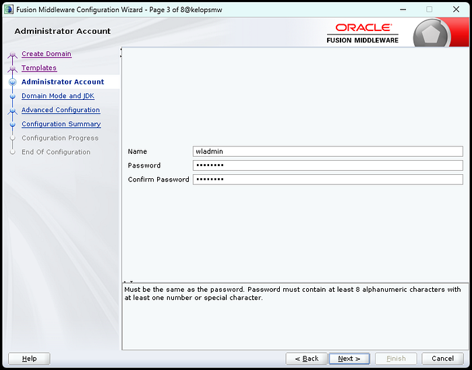
Task: Click the Administrator Account page heading
Action: (x=63, y=31)
